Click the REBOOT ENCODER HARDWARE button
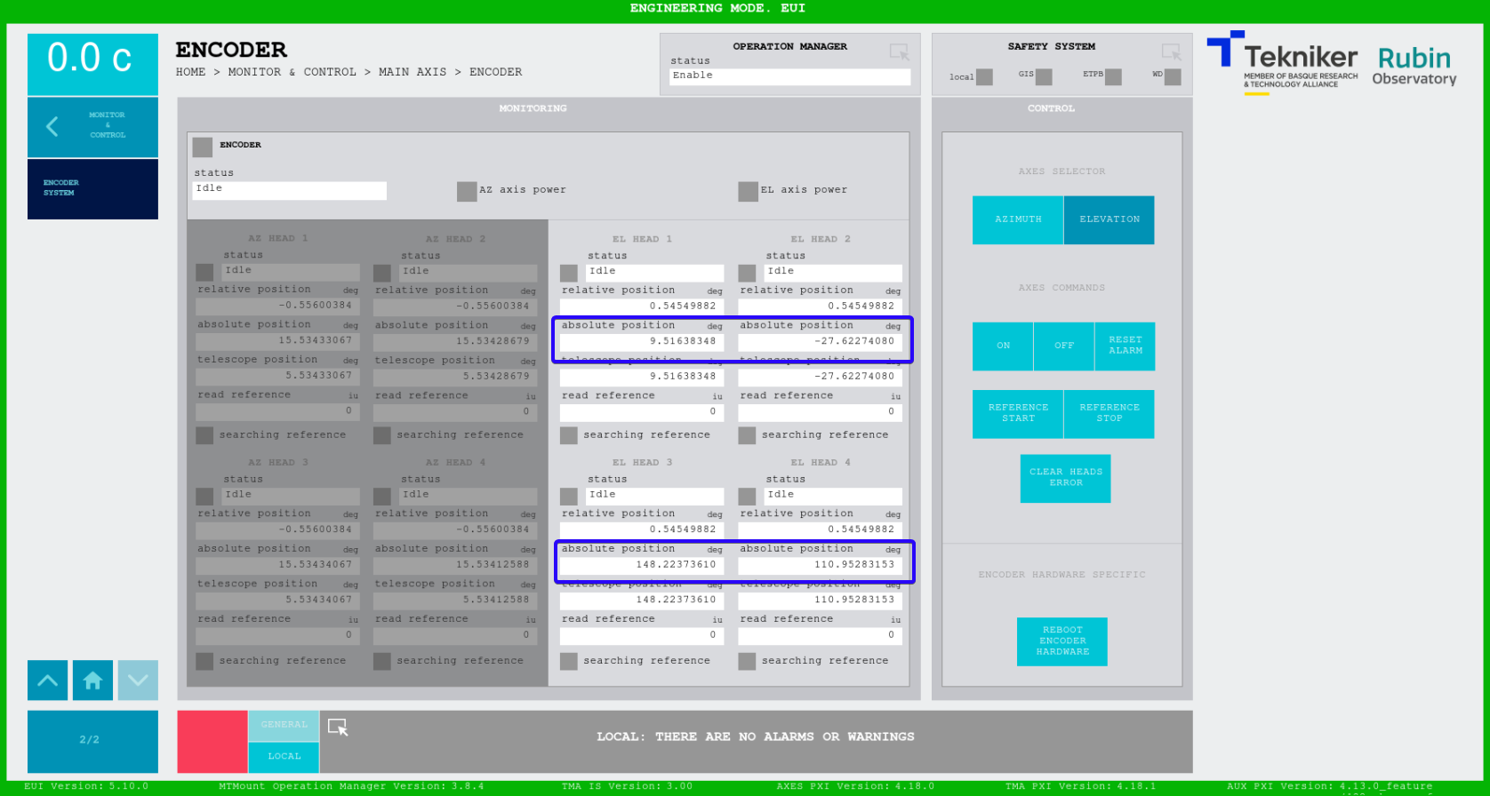 (1062, 641)
